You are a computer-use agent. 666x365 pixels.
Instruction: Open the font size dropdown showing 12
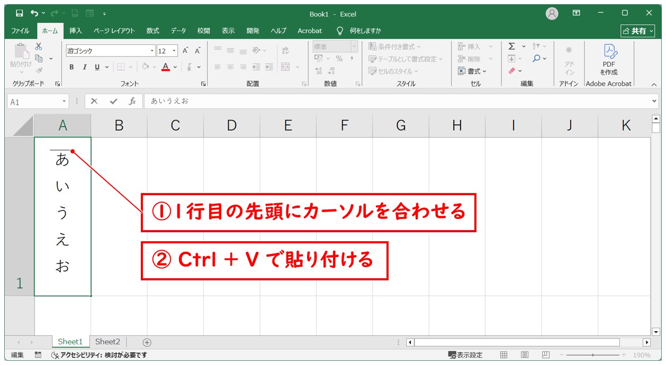[x=175, y=51]
